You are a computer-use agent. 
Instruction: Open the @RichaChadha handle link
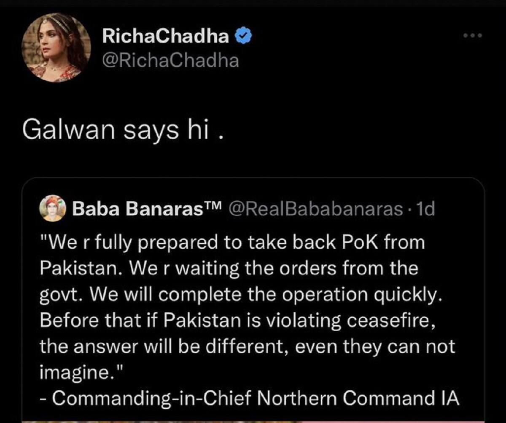[x=170, y=61]
